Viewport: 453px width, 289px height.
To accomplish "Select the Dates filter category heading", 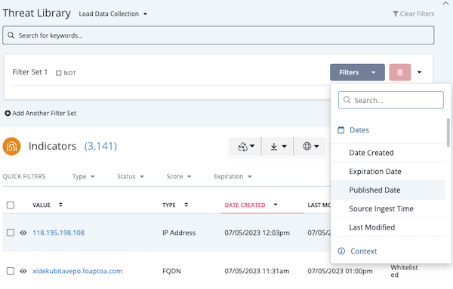I will (359, 130).
